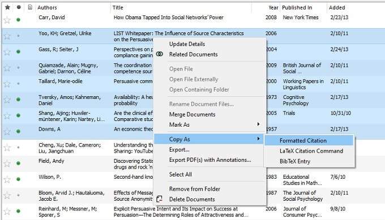Screen dimensions: 385x220
Task: Sort by the read/unread dot column header
Action: pyautogui.click(x=19, y=7)
